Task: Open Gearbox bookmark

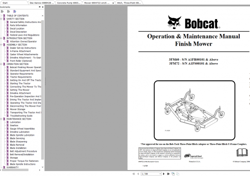Action: point(14,125)
